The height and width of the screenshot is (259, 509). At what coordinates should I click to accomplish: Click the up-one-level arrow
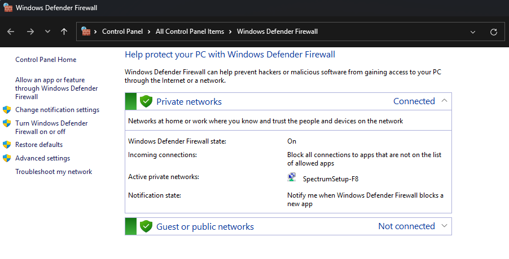pyautogui.click(x=64, y=32)
